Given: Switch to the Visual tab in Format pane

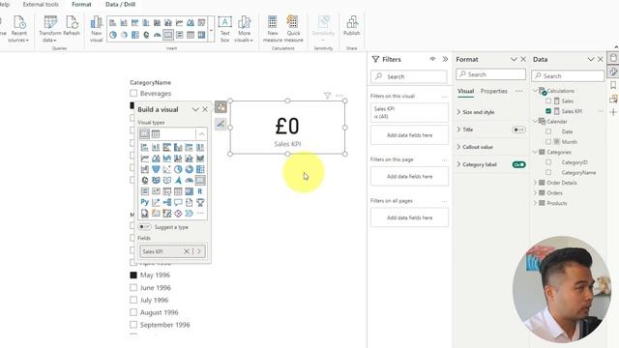Looking at the screenshot, I should [465, 91].
